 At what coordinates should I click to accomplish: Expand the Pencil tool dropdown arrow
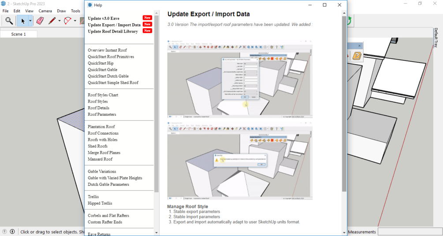coord(60,21)
